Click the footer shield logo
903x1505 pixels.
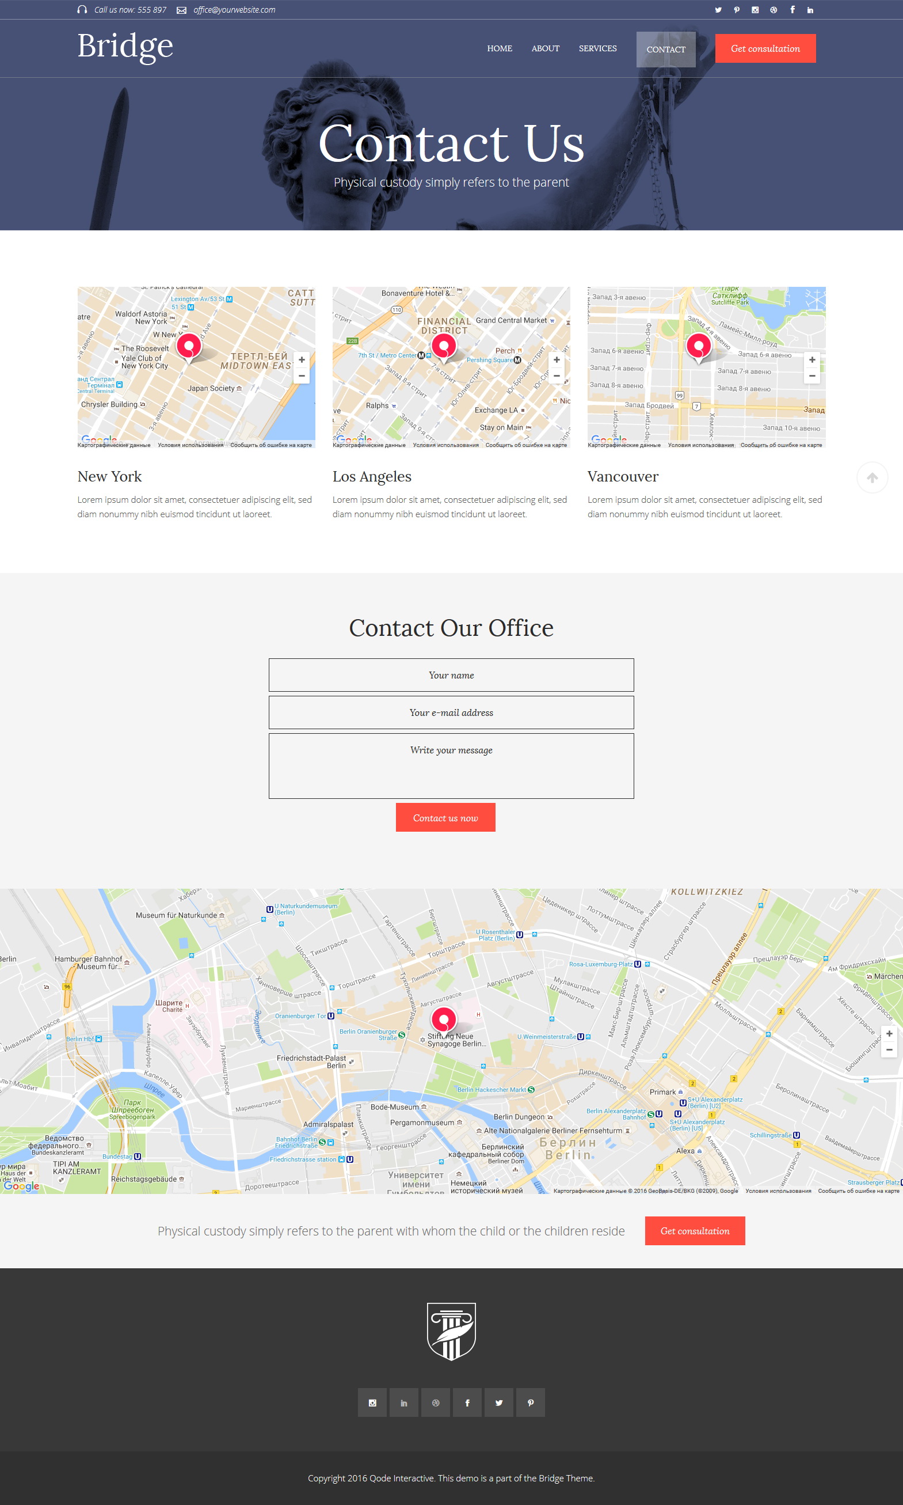(x=451, y=1332)
